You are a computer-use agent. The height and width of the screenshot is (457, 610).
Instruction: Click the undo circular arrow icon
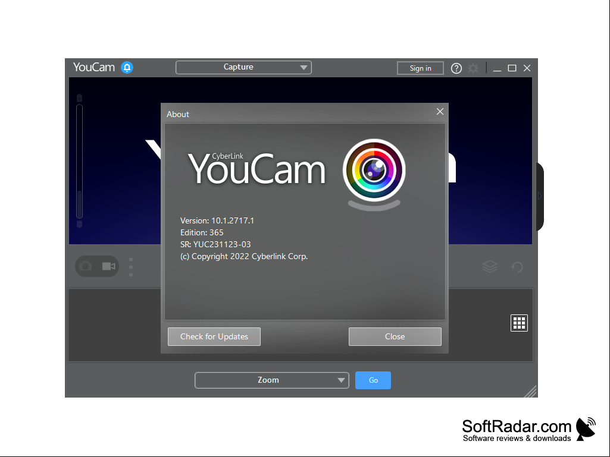(x=517, y=267)
